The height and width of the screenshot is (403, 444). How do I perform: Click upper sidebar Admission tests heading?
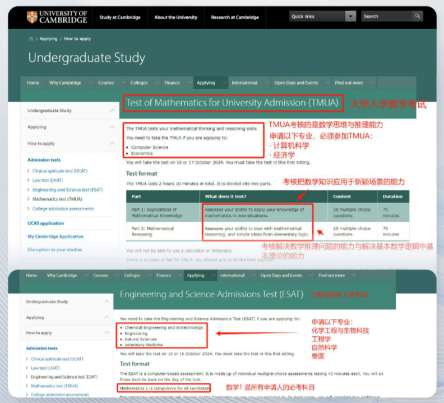[x=44, y=159]
